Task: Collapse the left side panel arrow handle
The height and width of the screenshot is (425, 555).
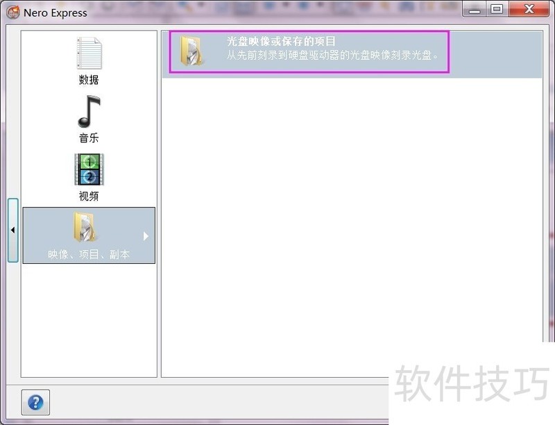Action: 12,230
